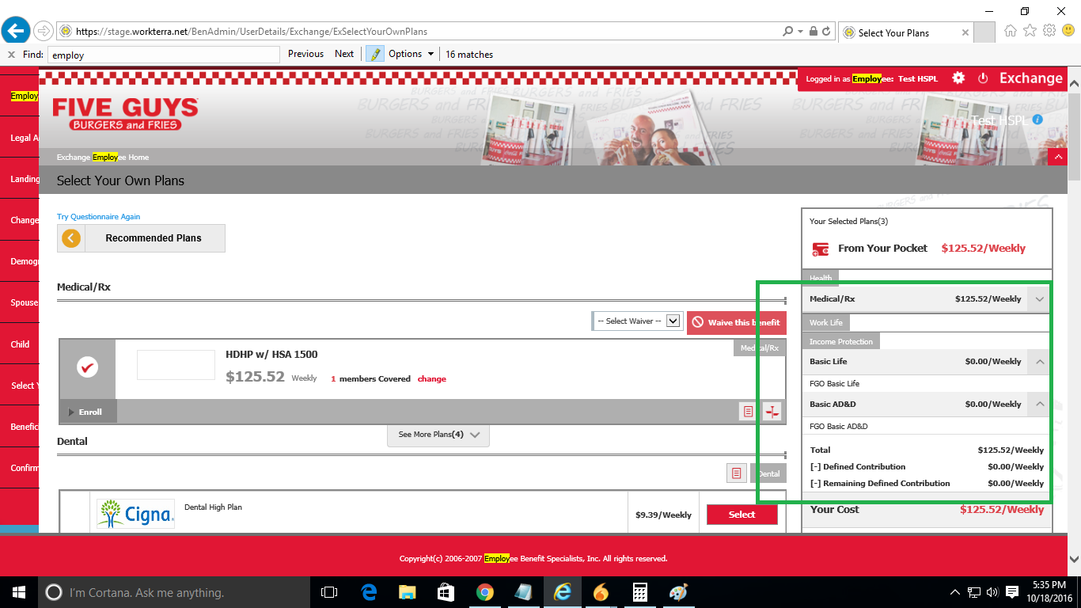1081x608 pixels.
Task: Open the Confirm sidebar menu item
Action: click(x=19, y=468)
